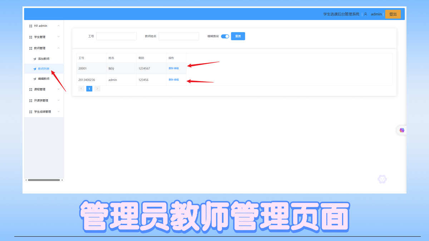Click the user avatar icon next to admin

(366, 14)
